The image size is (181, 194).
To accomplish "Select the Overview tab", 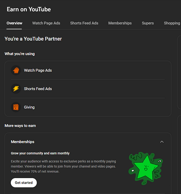I will (x=14, y=23).
